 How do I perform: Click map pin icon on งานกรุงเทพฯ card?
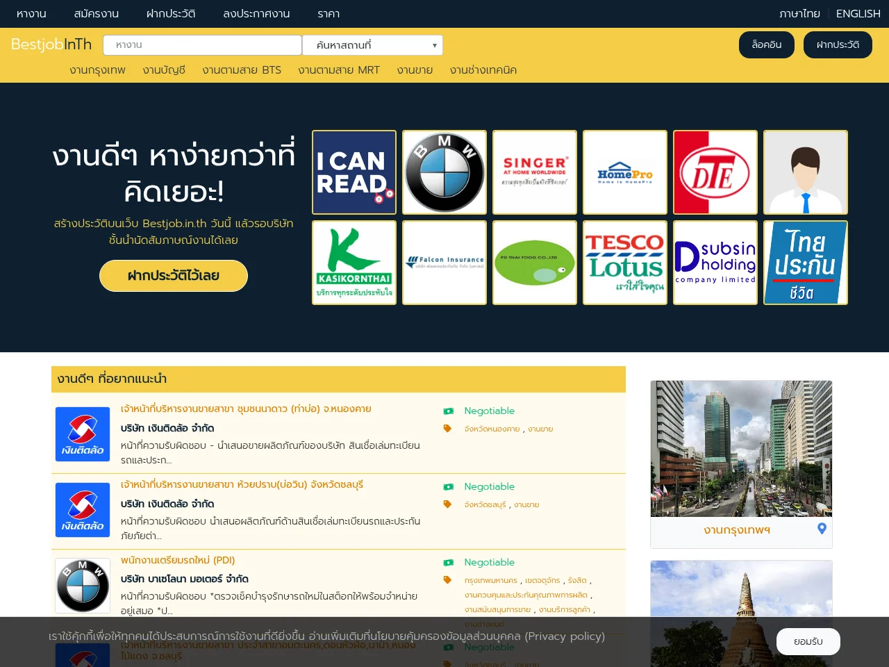822,529
